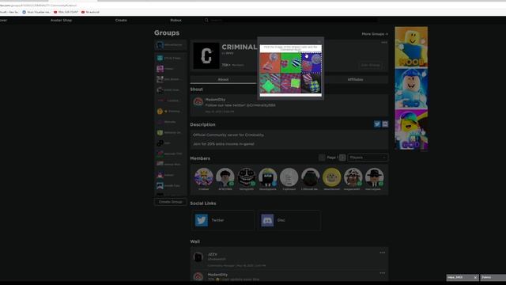
Task: Close the first chat tab at bottom
Action: click(475, 278)
